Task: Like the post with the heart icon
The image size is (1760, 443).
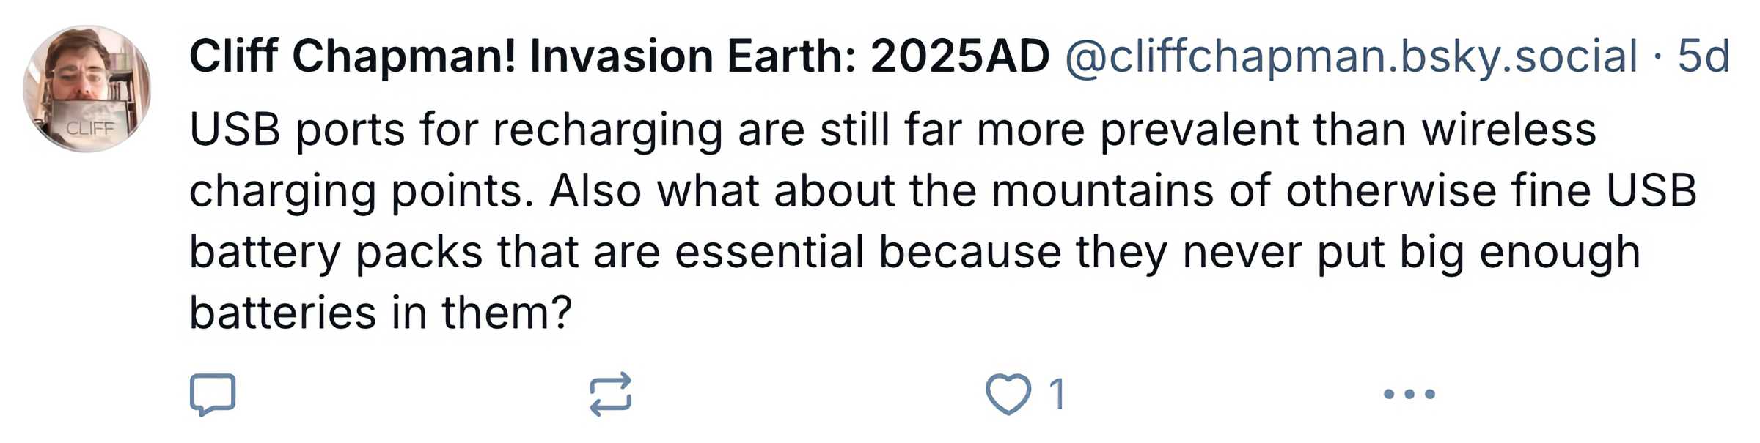Action: (1008, 395)
